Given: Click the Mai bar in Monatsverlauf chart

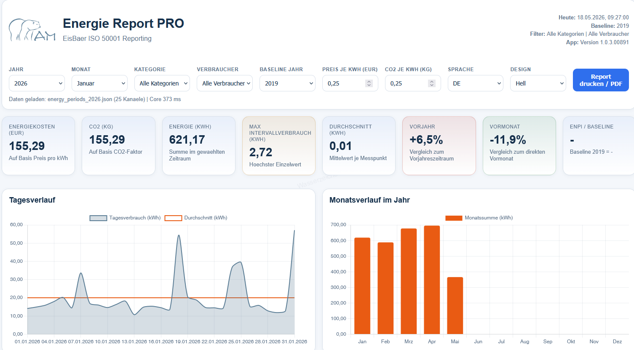Looking at the screenshot, I should 455,306.
